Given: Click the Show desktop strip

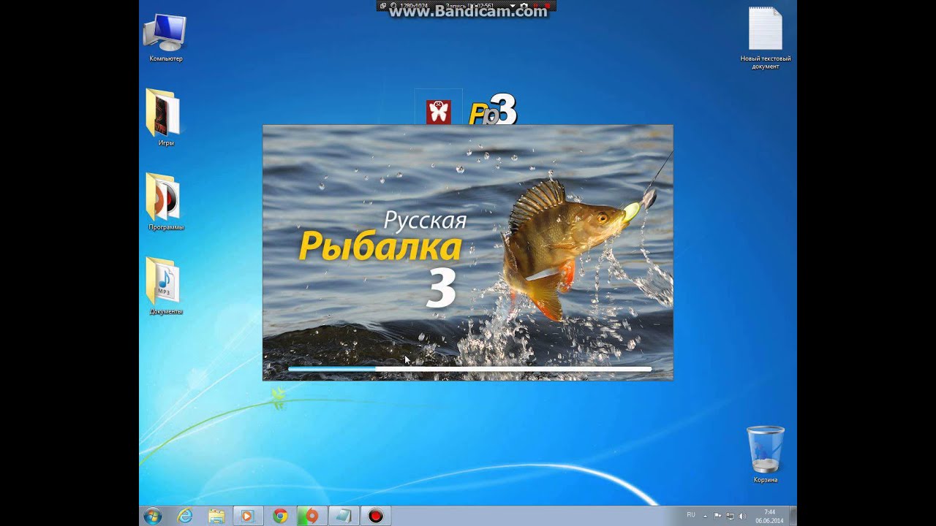Looking at the screenshot, I should point(793,516).
